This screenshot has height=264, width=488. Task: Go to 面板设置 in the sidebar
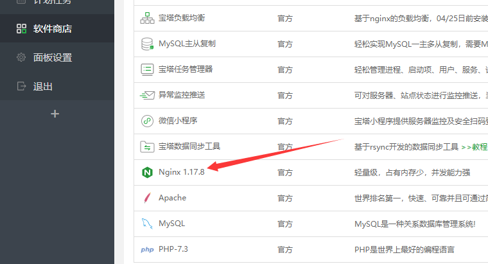(x=52, y=57)
